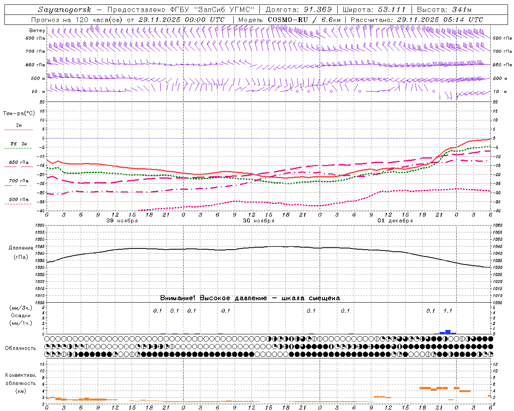514x411 pixels.
Task: Click the '30 ноября' date label
Action: pyautogui.click(x=259, y=221)
